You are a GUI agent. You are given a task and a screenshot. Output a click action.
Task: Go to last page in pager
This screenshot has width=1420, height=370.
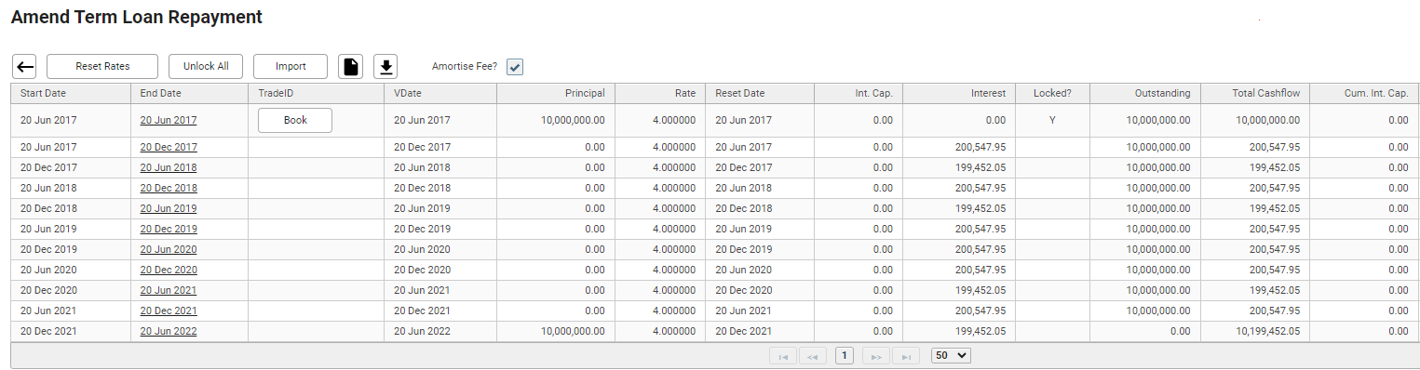pyautogui.click(x=905, y=355)
